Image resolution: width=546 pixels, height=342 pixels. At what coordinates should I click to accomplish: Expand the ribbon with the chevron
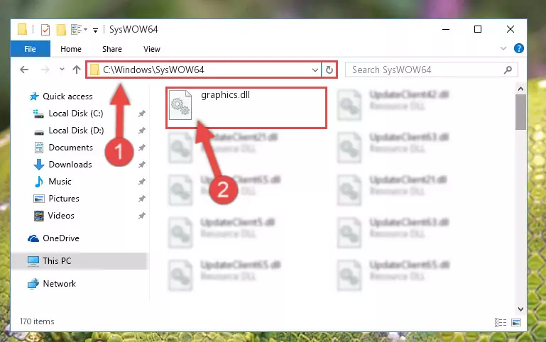(x=503, y=48)
